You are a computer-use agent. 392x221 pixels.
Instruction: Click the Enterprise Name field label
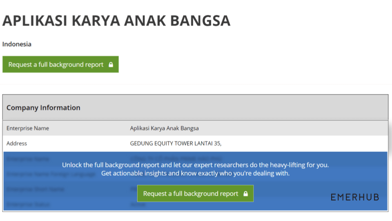click(x=28, y=128)
